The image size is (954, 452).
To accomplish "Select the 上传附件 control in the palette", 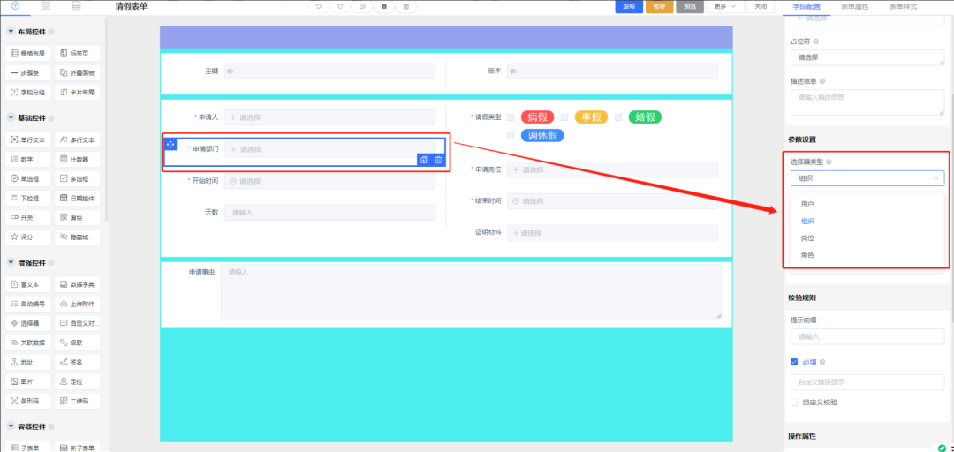I will click(77, 304).
